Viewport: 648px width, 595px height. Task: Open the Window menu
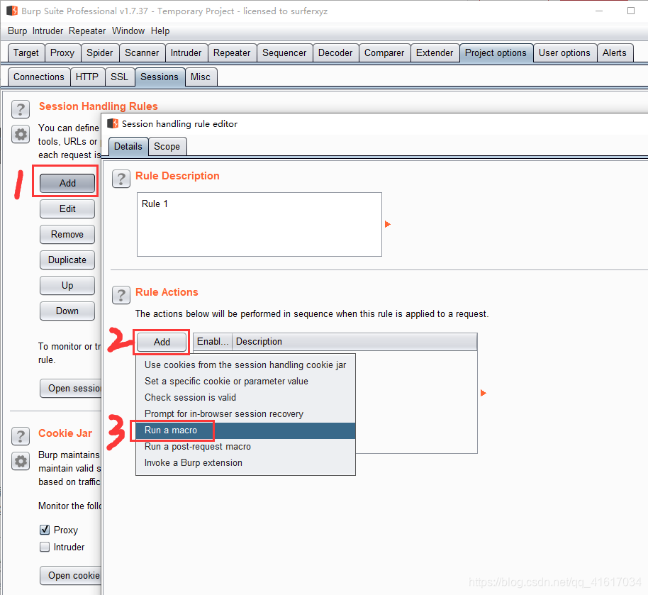(128, 31)
